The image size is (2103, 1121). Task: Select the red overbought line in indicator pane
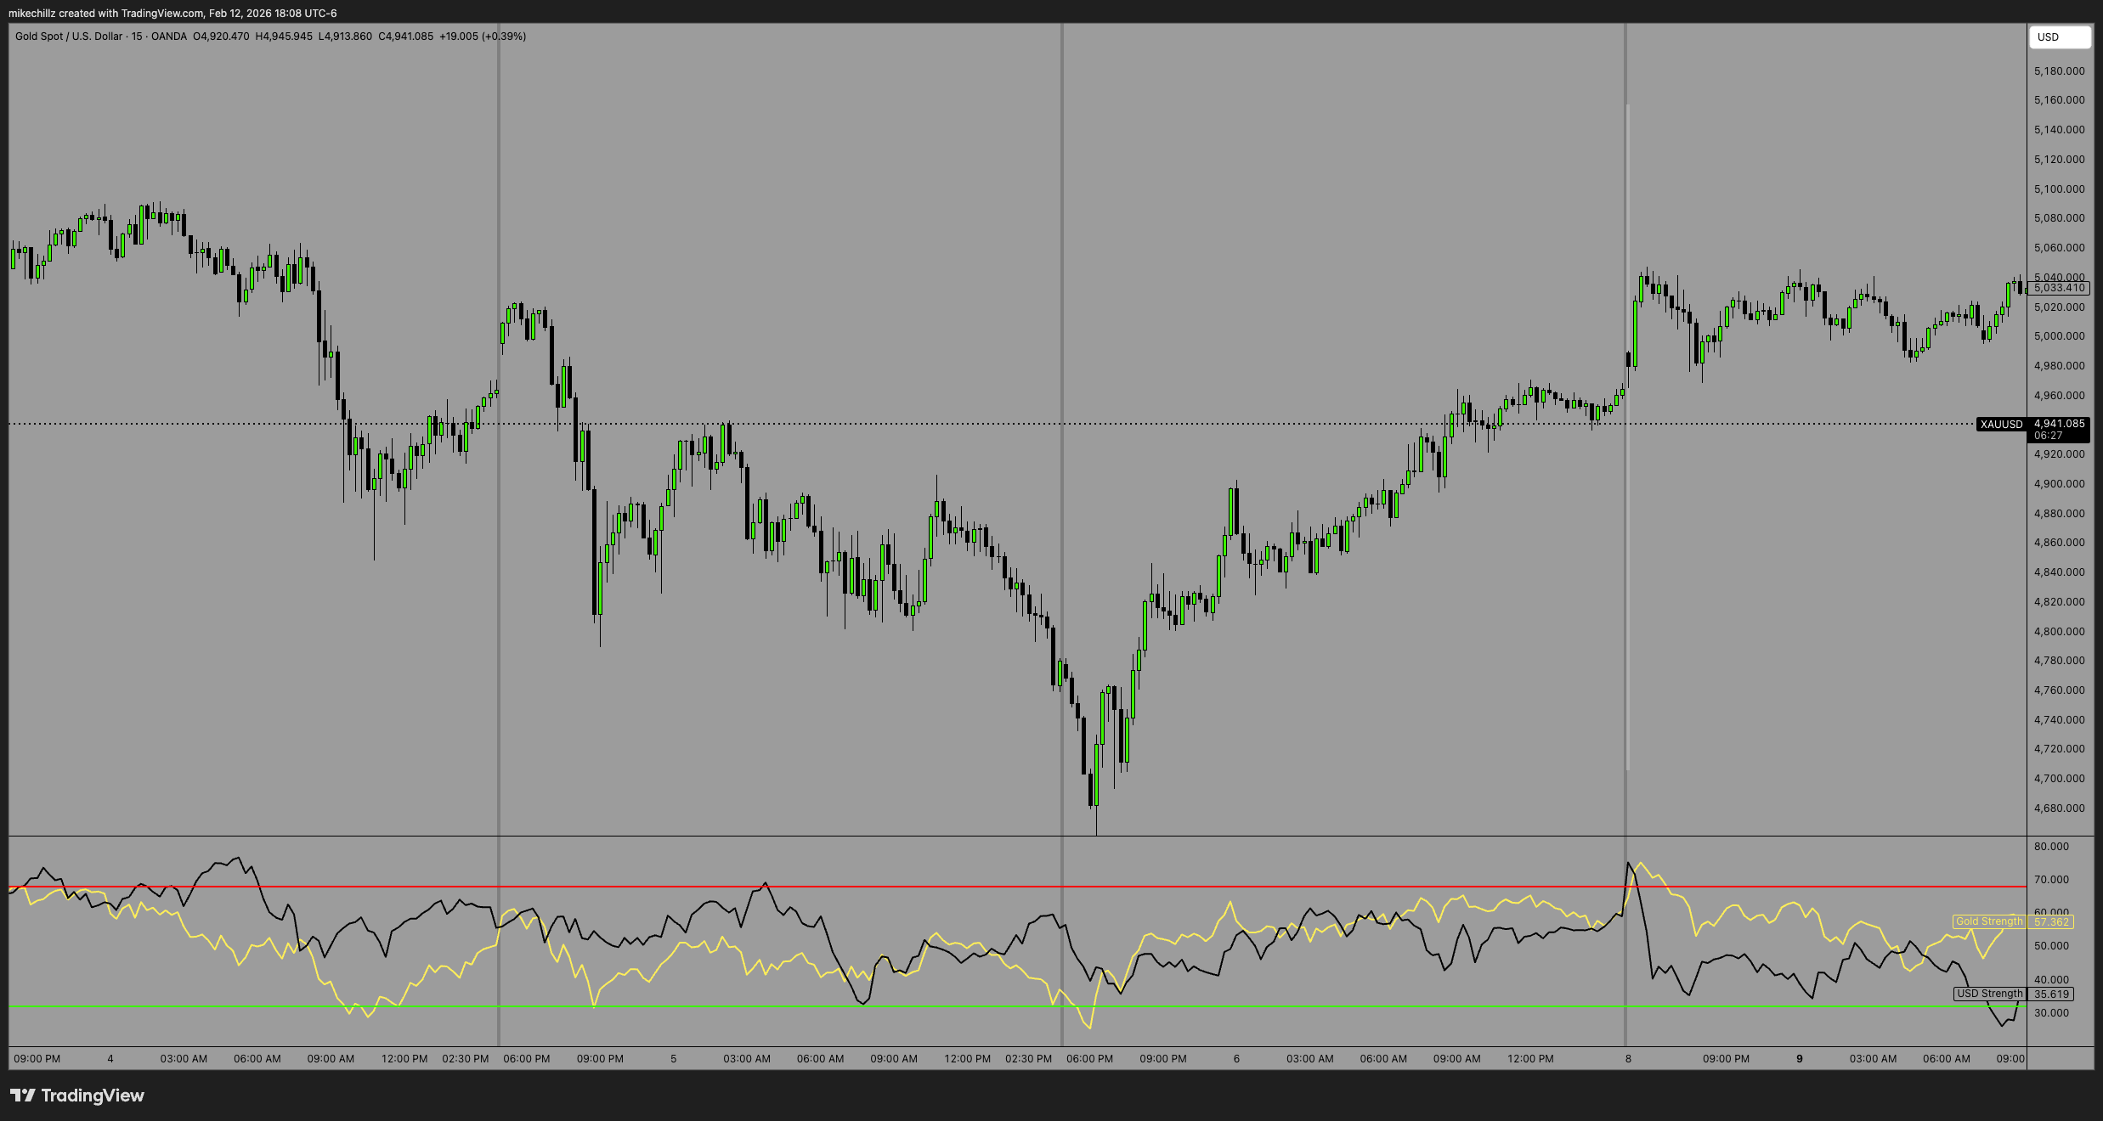click(1017, 887)
